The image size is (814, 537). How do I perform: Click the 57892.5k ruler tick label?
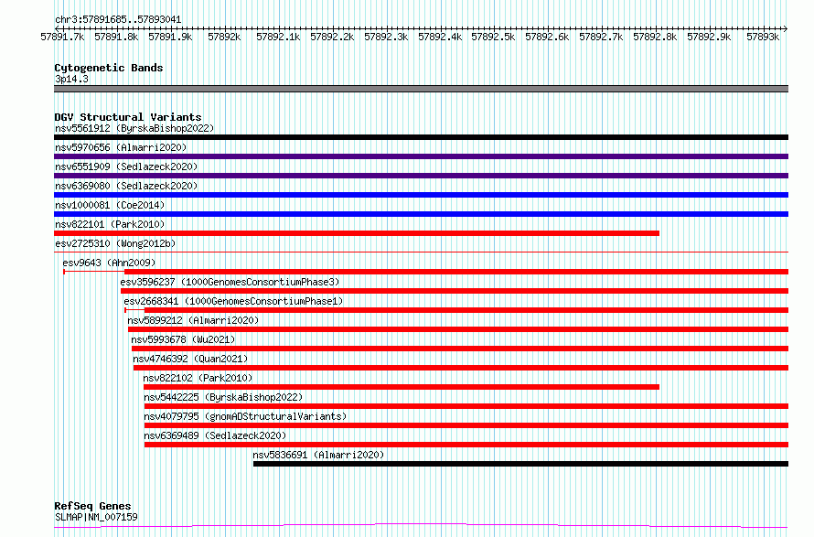493,37
